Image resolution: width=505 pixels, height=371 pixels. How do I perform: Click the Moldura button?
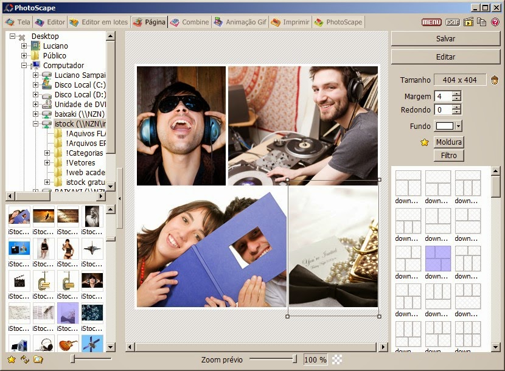[x=448, y=142]
